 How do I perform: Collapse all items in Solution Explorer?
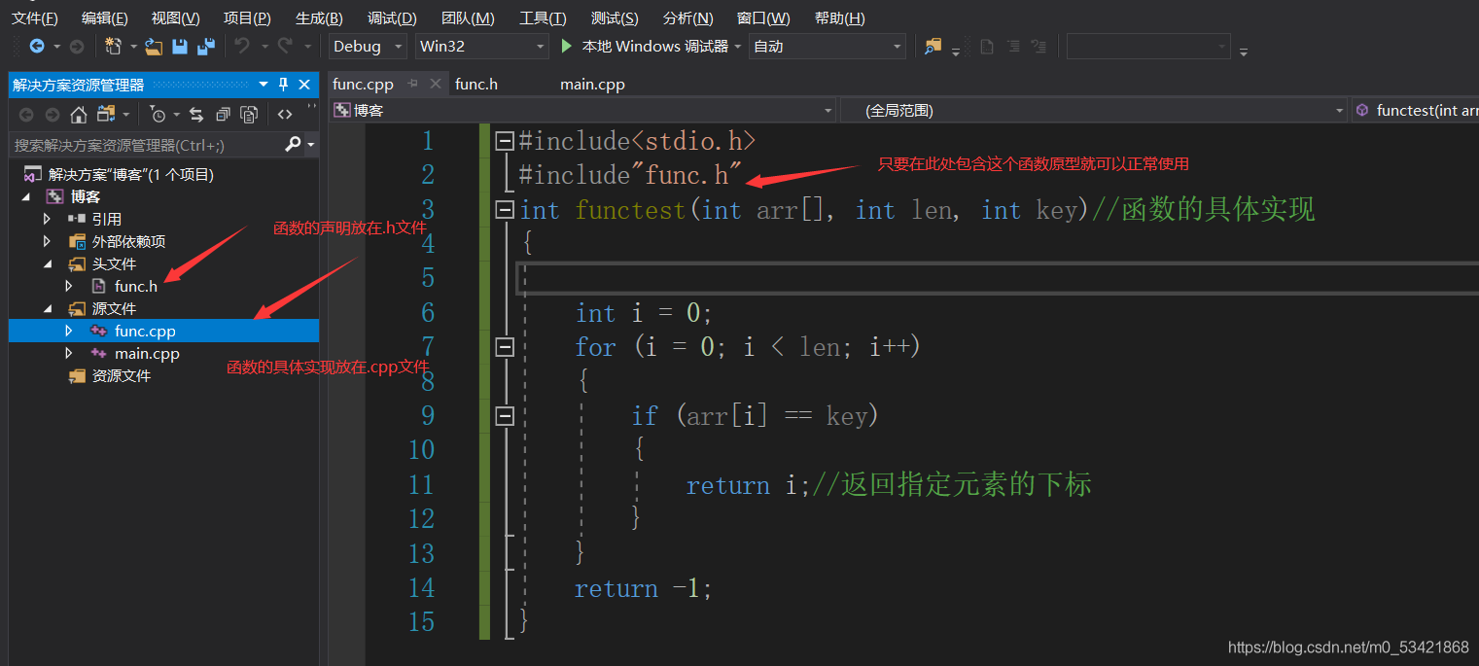click(x=223, y=115)
